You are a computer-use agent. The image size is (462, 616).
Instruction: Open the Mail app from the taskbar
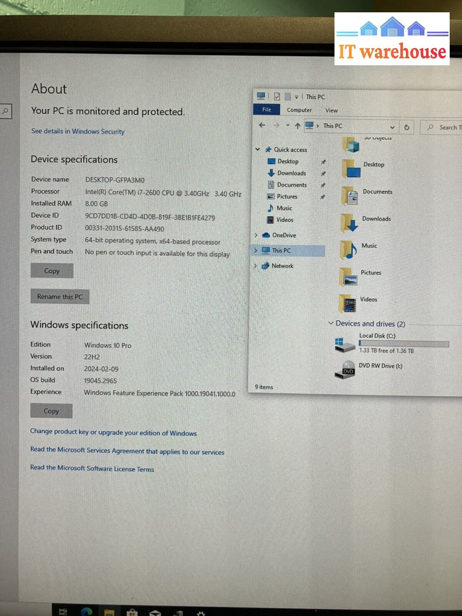(155, 612)
